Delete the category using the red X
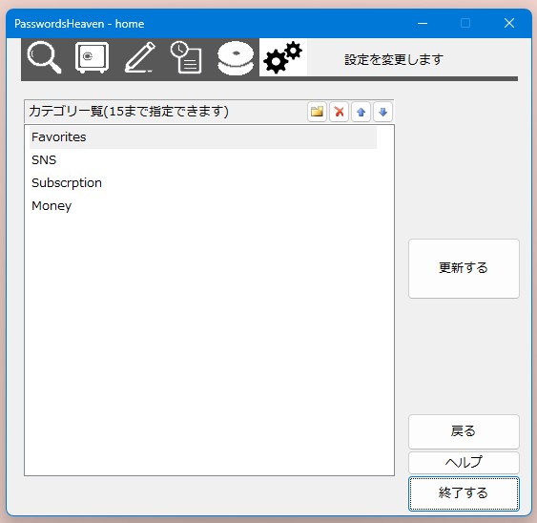Viewport: 537px width, 523px height. pos(339,112)
